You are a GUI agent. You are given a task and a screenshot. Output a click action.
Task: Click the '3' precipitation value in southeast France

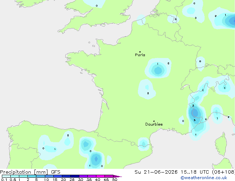point(194,120)
